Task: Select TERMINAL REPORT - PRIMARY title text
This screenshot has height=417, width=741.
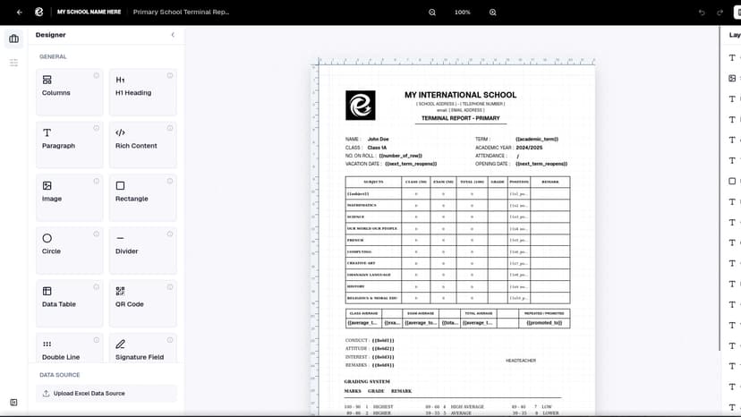Action: click(460, 118)
